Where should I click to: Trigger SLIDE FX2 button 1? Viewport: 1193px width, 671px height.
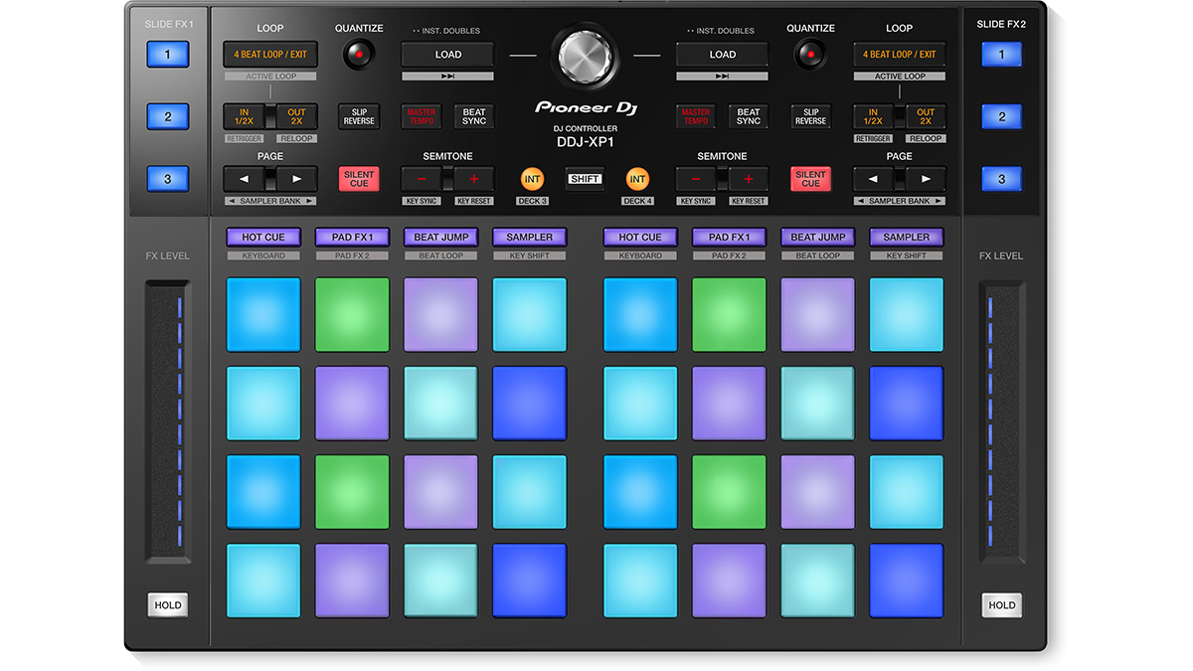click(x=1001, y=55)
